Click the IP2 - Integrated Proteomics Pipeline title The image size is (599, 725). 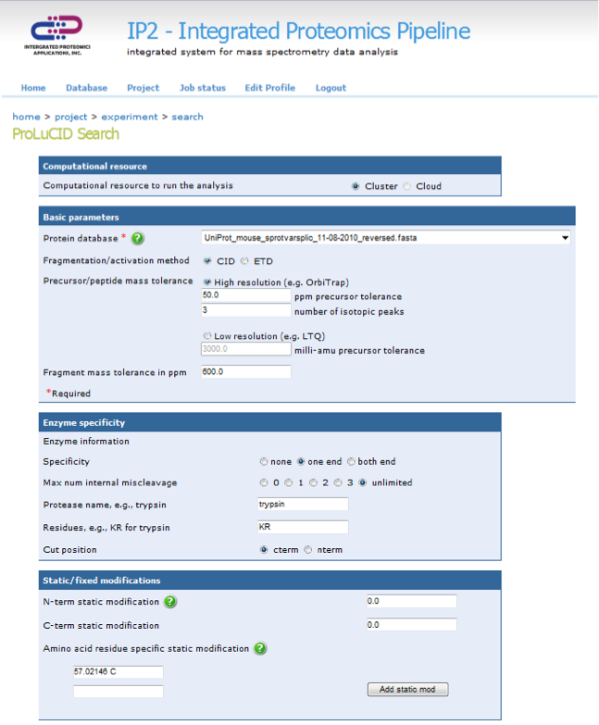pos(299,31)
